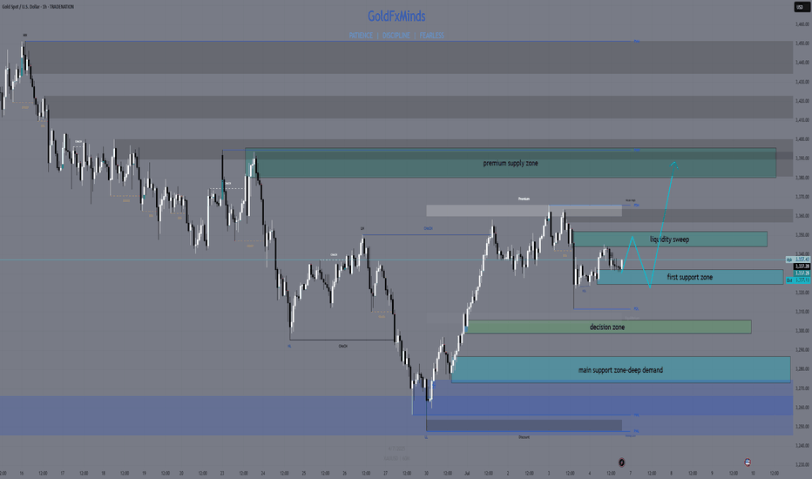Click the 3,300.00 price axis value
Image resolution: width=812 pixels, height=479 pixels.
(802, 331)
